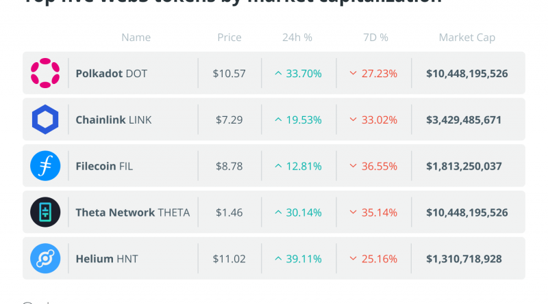The width and height of the screenshot is (548, 304).
Task: Open the Polkadot DOT name link
Action: pos(111,73)
